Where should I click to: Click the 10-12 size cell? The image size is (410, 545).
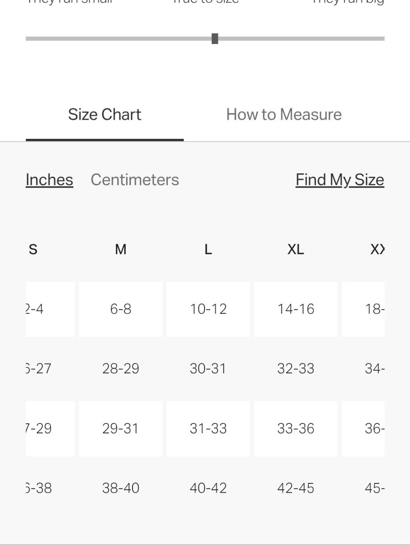coord(208,309)
